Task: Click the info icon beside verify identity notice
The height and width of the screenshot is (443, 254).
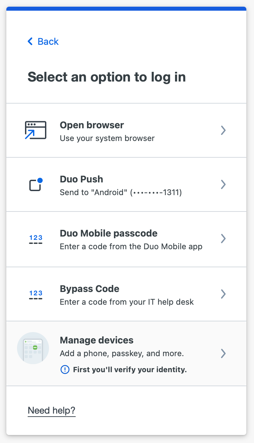Action: pyautogui.click(x=65, y=370)
